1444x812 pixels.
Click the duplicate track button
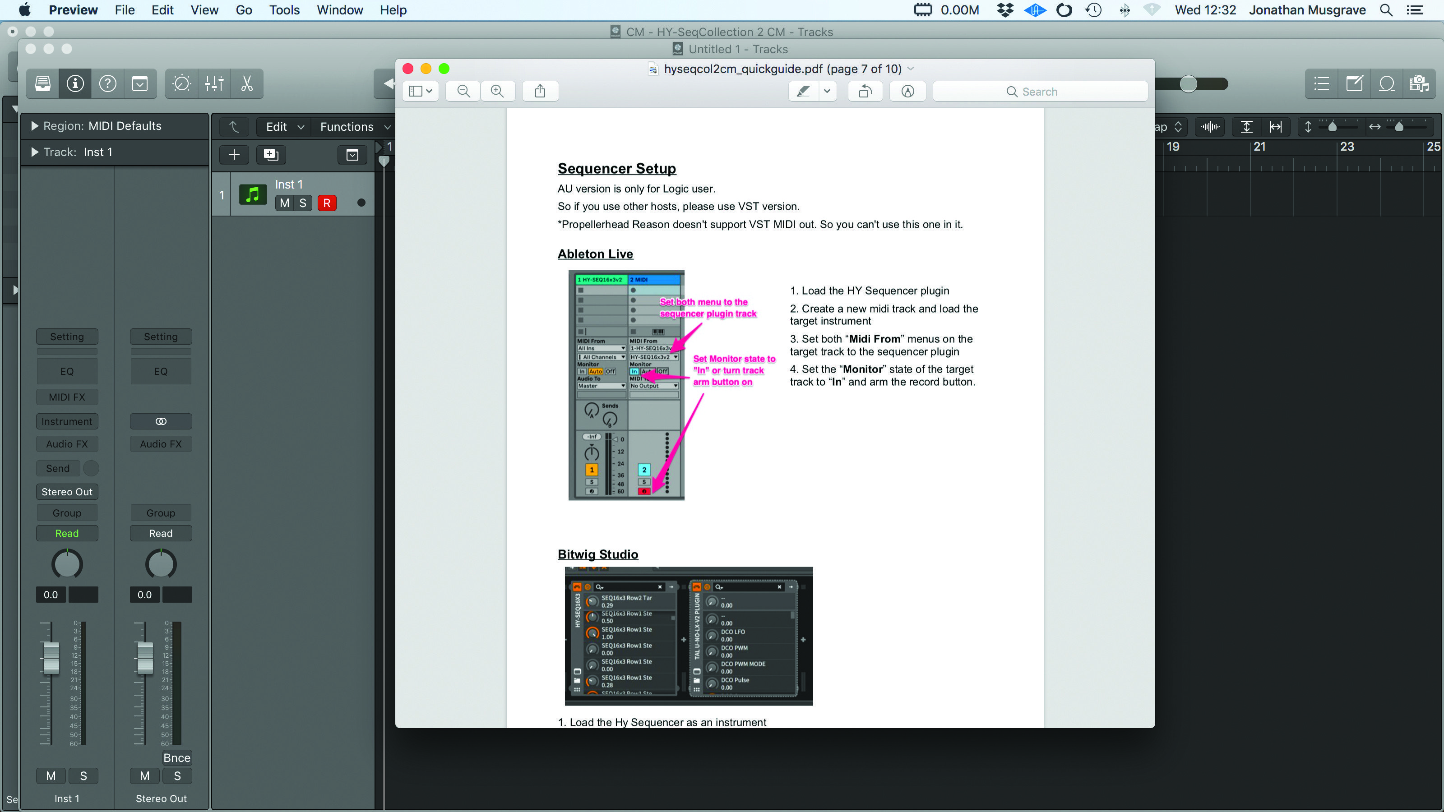tap(271, 155)
